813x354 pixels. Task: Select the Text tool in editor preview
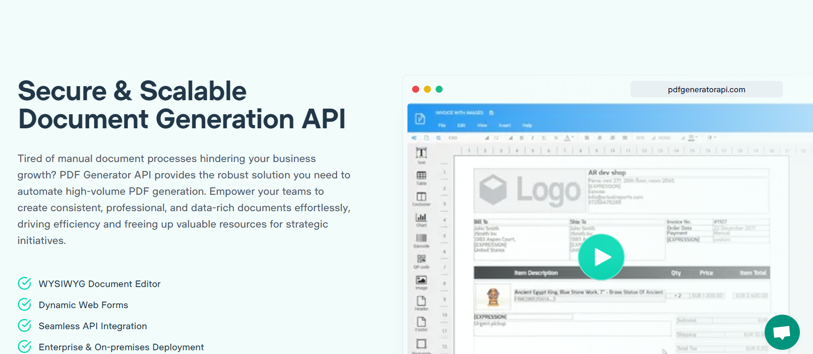point(422,155)
